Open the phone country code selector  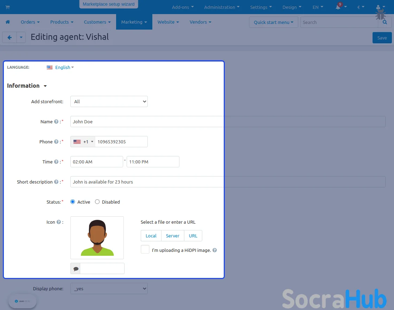tap(83, 142)
